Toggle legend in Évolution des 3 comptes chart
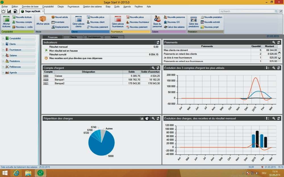The image size is (284, 177). click(268, 68)
